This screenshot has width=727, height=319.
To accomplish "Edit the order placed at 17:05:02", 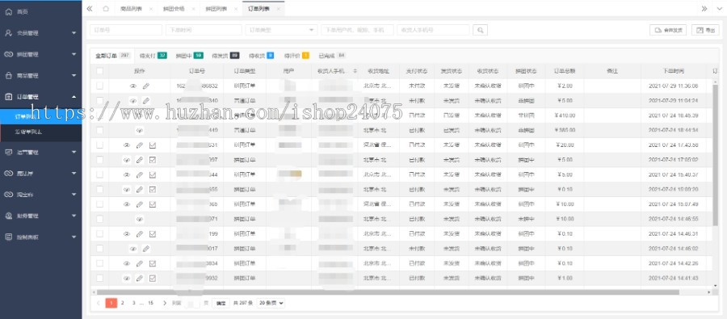I will pyautogui.click(x=140, y=160).
